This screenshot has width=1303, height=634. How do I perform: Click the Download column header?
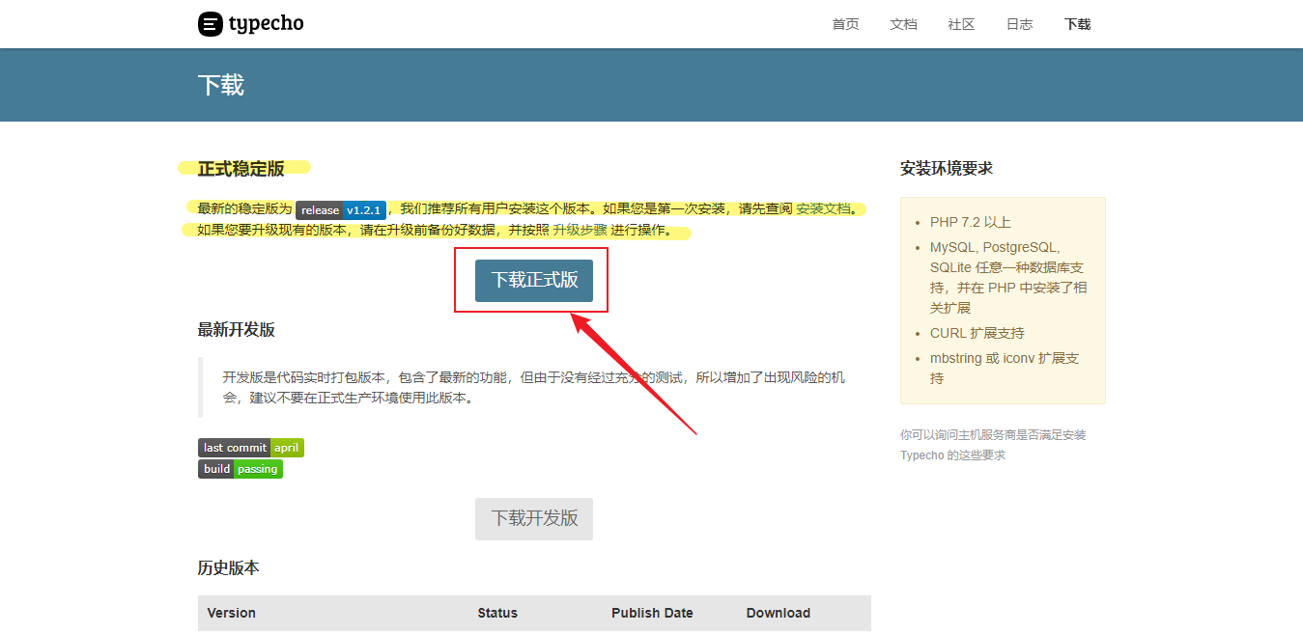(x=778, y=613)
